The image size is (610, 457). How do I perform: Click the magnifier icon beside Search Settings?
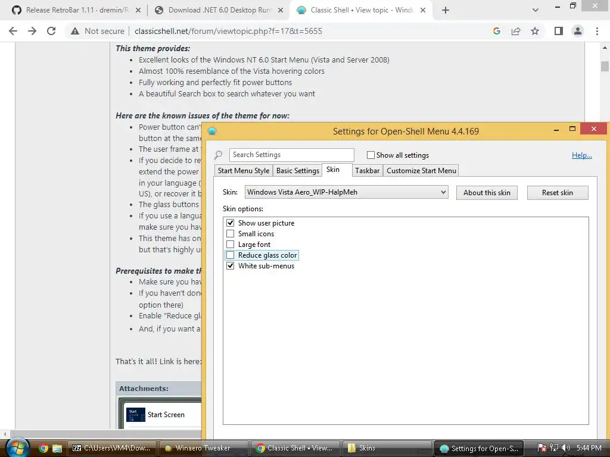[218, 155]
